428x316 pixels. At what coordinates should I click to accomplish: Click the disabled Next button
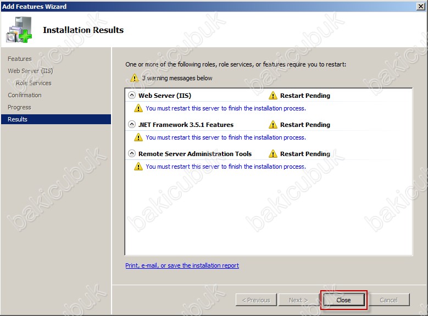(x=298, y=300)
